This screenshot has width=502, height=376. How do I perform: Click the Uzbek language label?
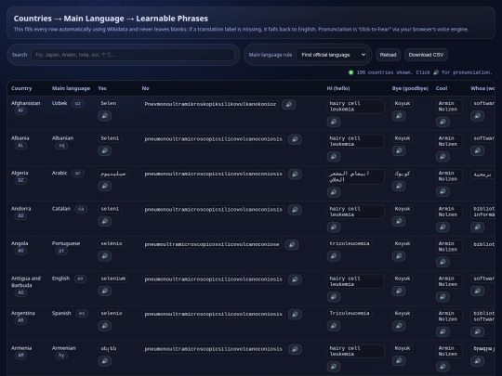(x=59, y=103)
